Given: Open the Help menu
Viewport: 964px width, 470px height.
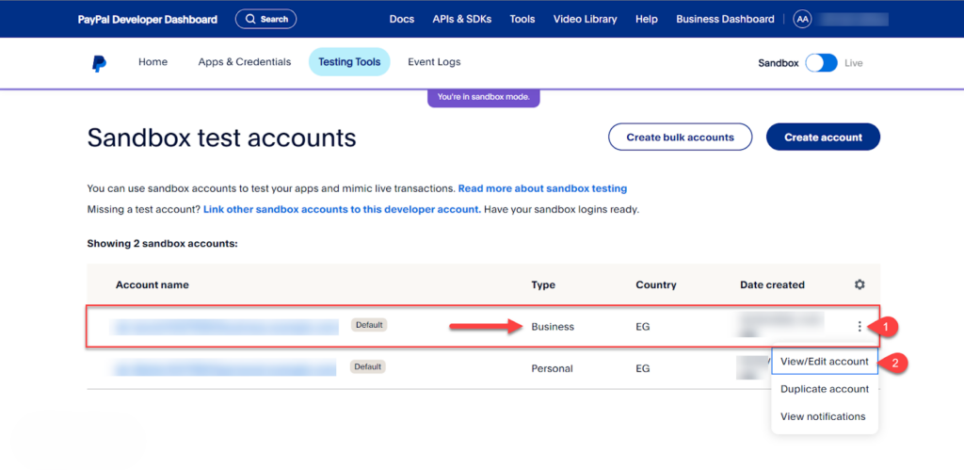Looking at the screenshot, I should (646, 19).
